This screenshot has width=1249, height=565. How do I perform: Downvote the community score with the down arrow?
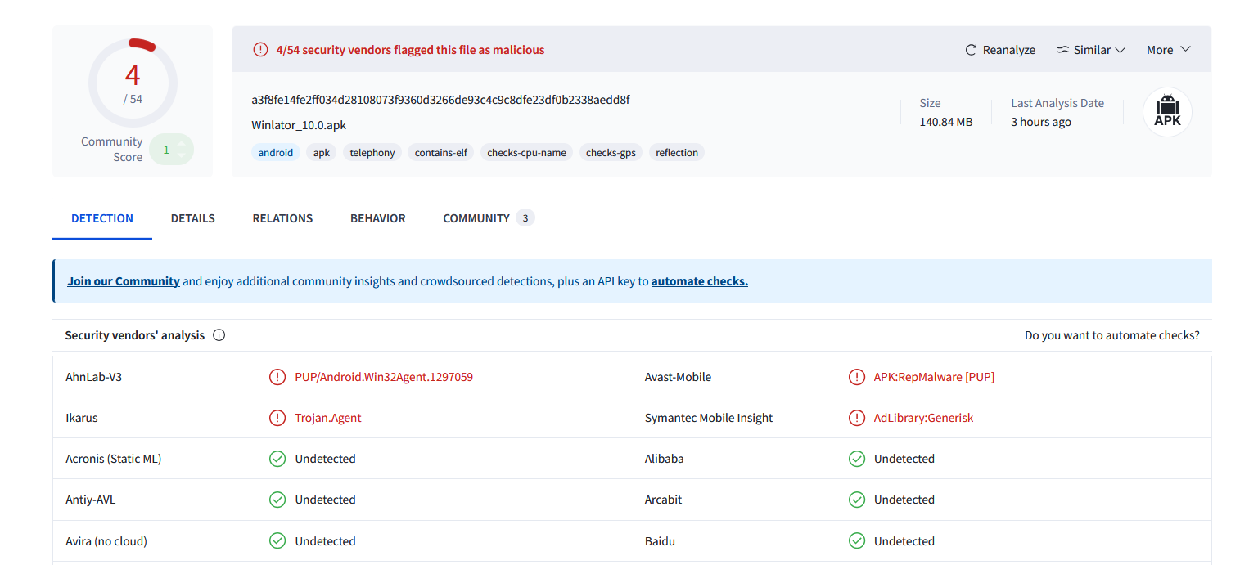[182, 155]
